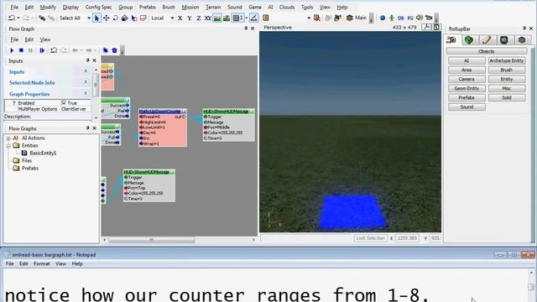Click the Camera object button
537x302 pixels.
pos(467,79)
